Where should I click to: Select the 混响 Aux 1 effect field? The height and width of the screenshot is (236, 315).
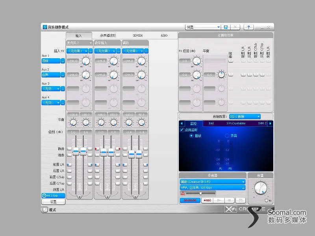click(x=51, y=61)
